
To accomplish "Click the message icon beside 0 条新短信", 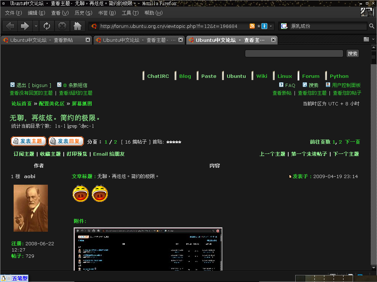I will click(x=59, y=85).
